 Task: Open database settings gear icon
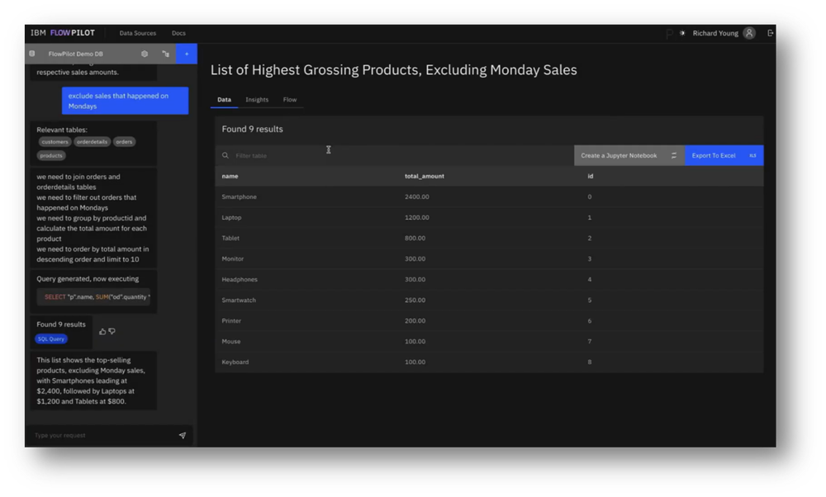[145, 54]
